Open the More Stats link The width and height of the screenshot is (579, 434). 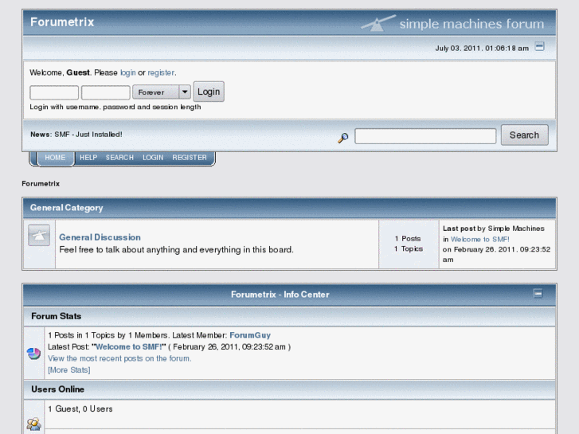(x=69, y=369)
